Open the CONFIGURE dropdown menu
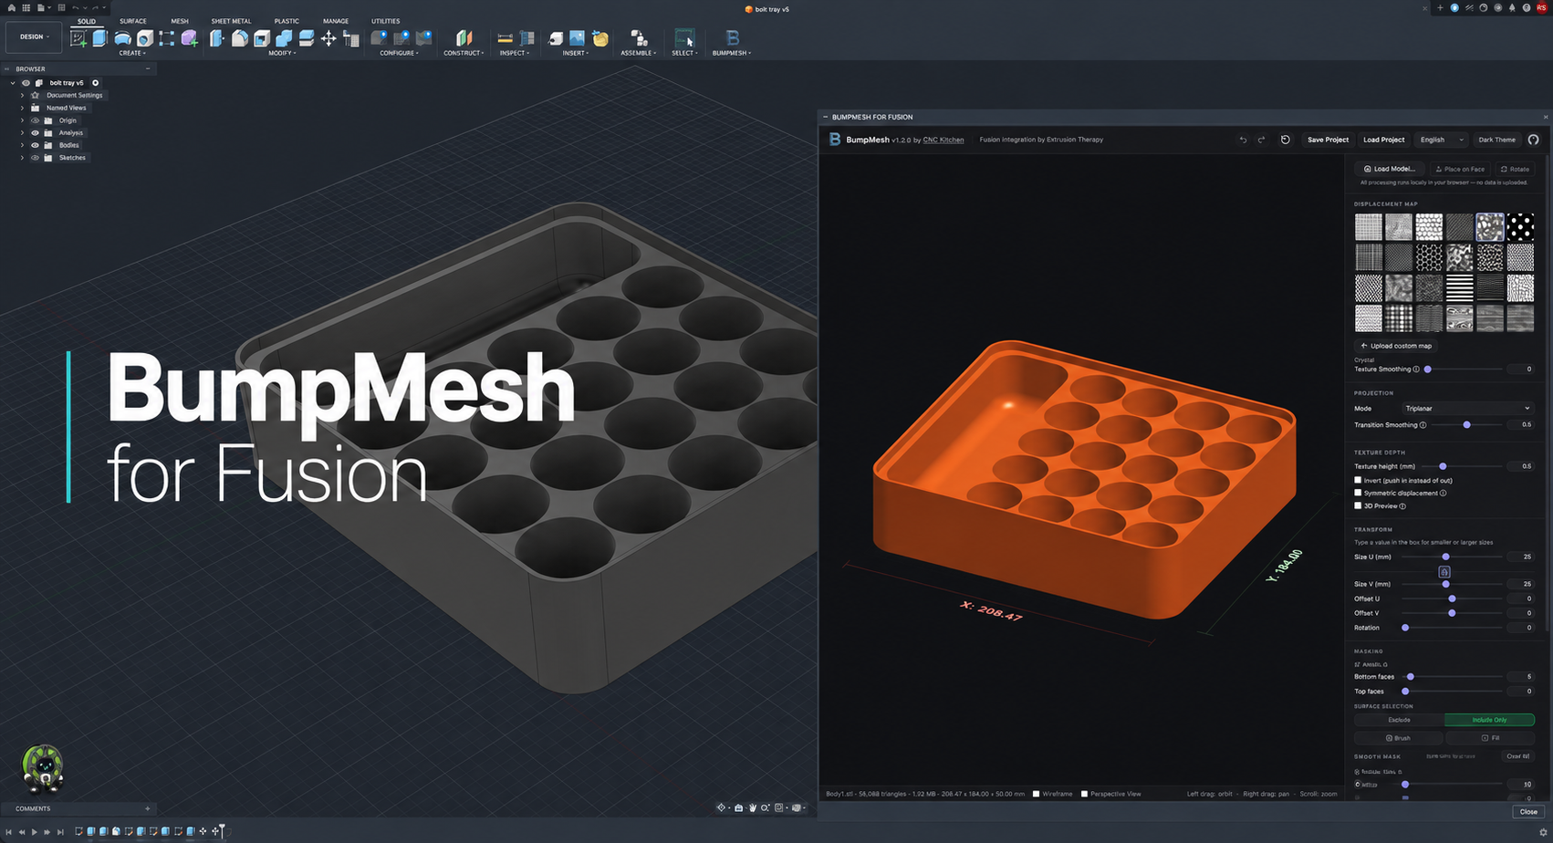 [x=400, y=53]
